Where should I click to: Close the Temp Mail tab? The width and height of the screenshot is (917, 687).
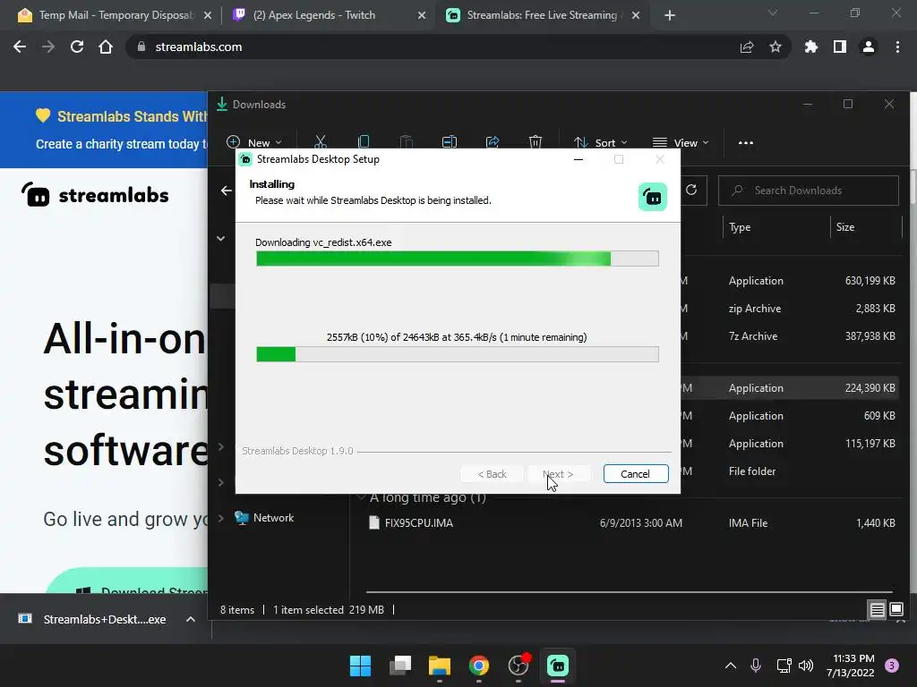pos(208,16)
